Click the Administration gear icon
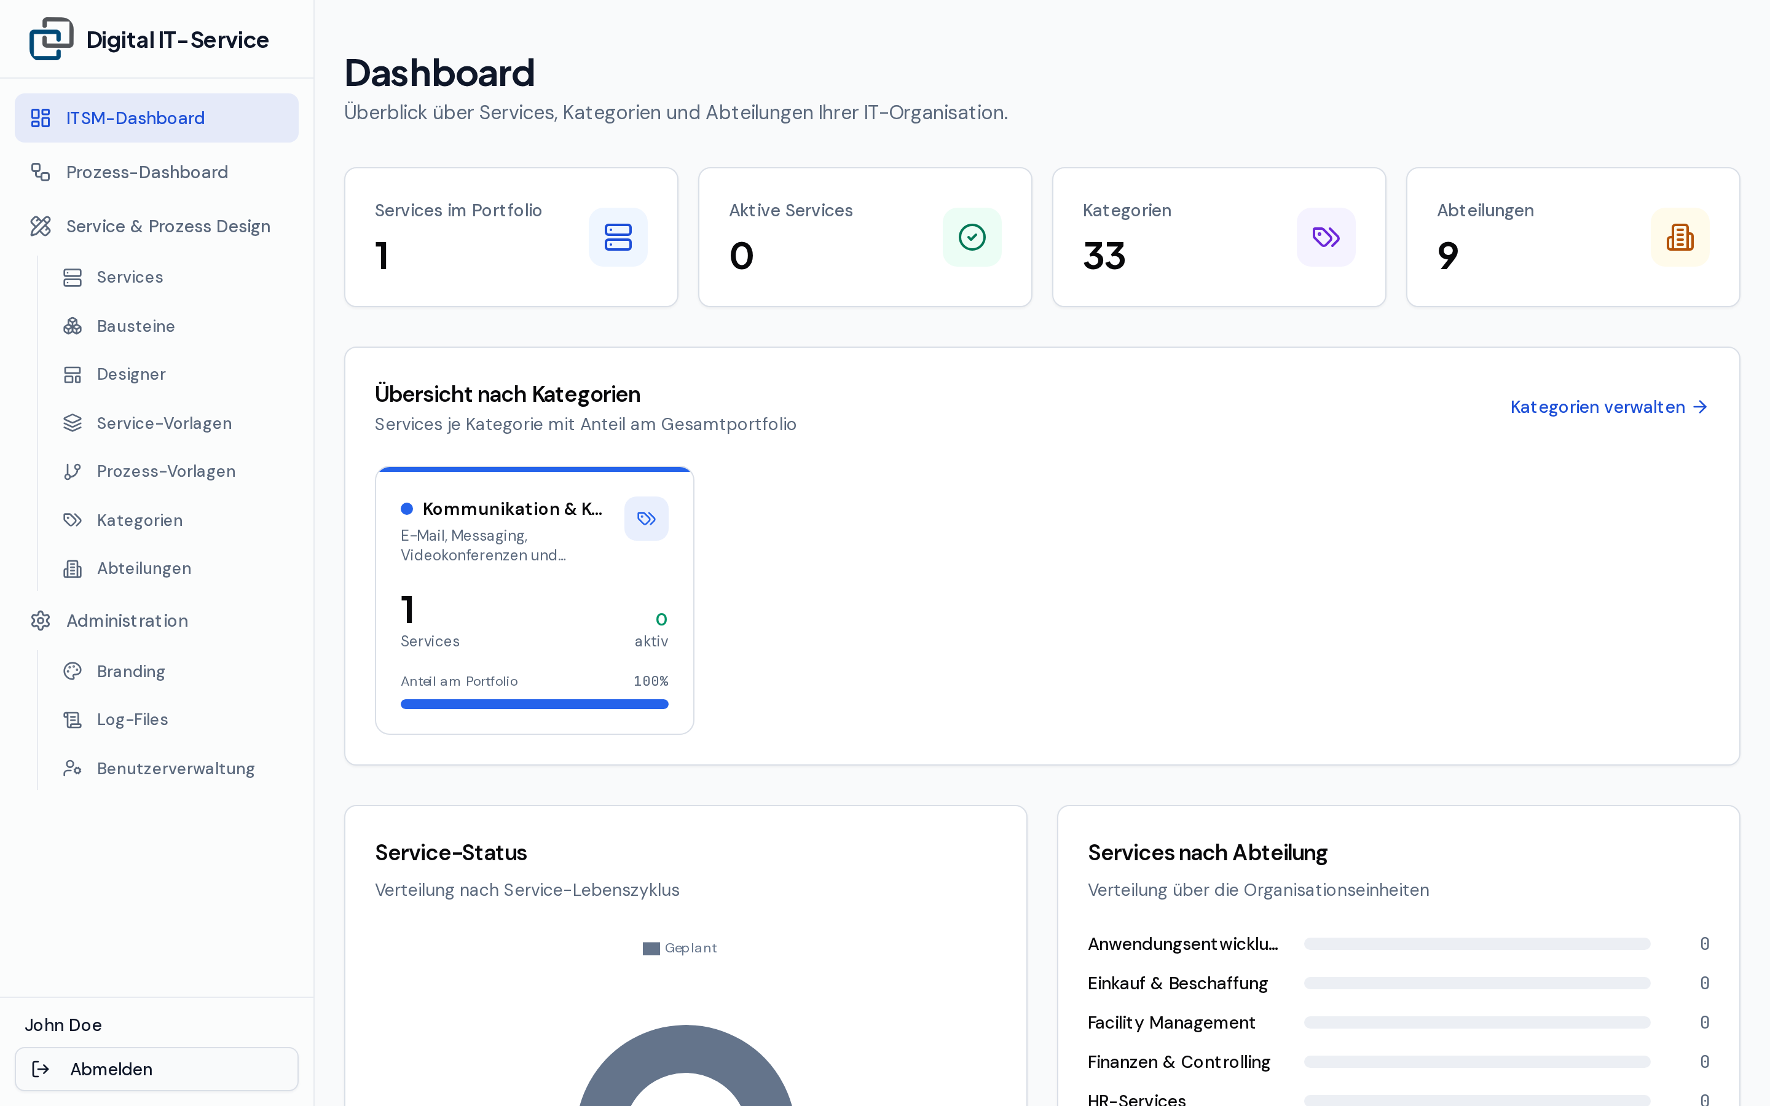The height and width of the screenshot is (1106, 1770). 40,621
